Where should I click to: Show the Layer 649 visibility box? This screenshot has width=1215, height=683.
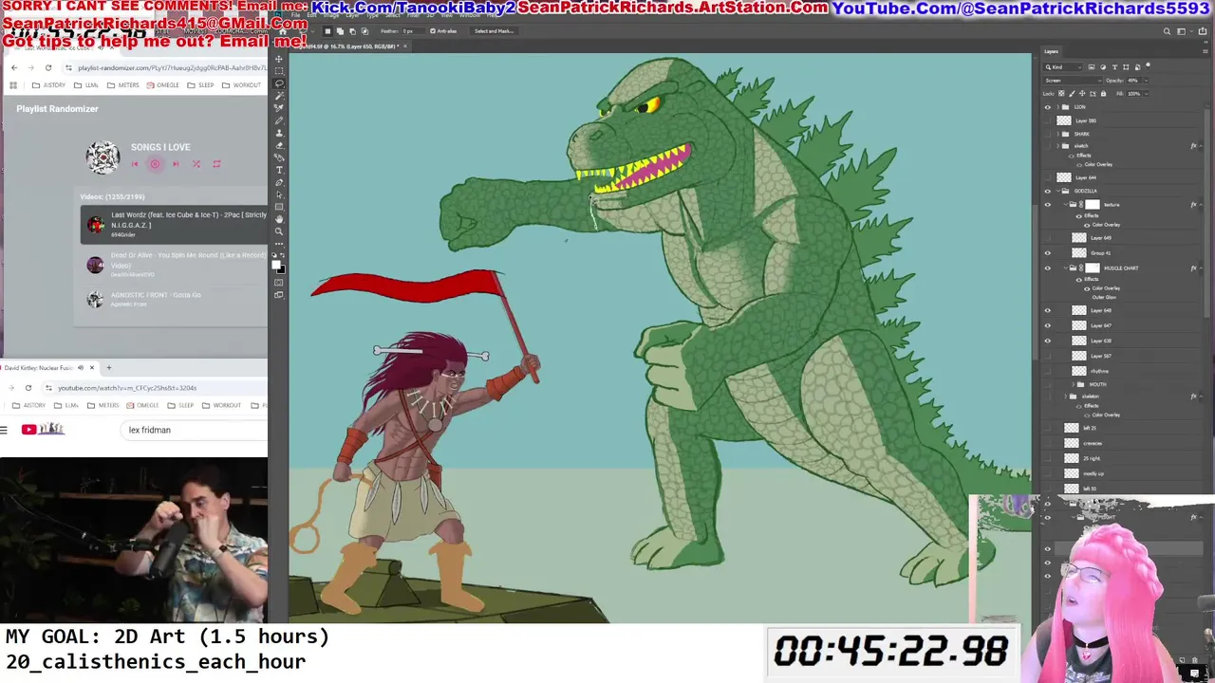pyautogui.click(x=1048, y=237)
